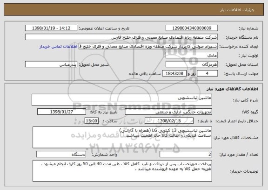Click the label شهر محل تحویل
The width and height of the screenshot is (268, 190).
point(94,64)
